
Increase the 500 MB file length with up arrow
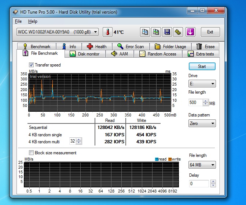[205, 101]
